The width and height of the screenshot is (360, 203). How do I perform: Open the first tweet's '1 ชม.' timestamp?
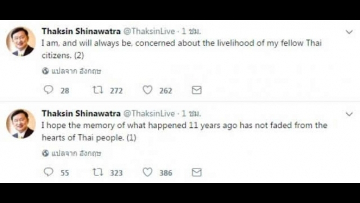pos(191,32)
